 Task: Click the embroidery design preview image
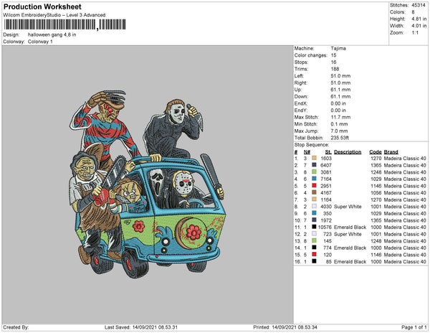(x=148, y=184)
